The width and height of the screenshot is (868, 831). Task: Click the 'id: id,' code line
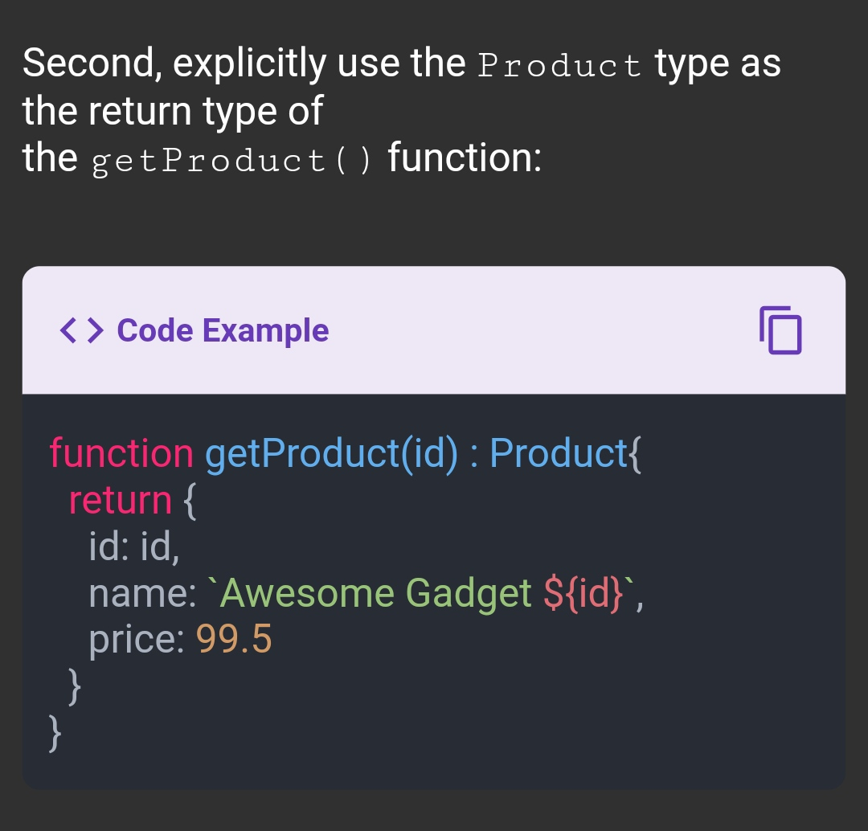[x=134, y=547]
